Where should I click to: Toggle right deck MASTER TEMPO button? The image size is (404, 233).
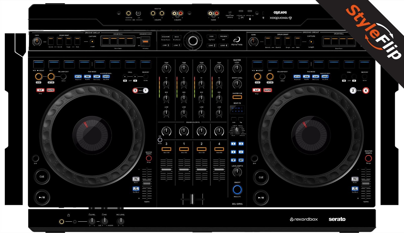368,158
